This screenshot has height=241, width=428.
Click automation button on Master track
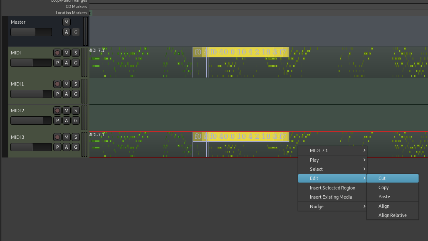tap(67, 32)
